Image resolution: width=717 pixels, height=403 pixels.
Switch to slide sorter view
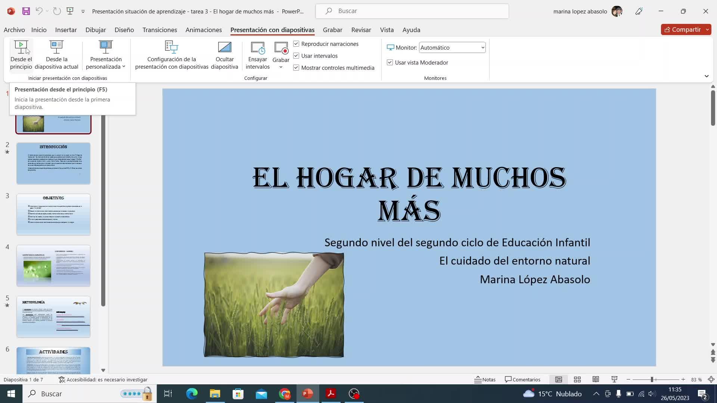577,379
